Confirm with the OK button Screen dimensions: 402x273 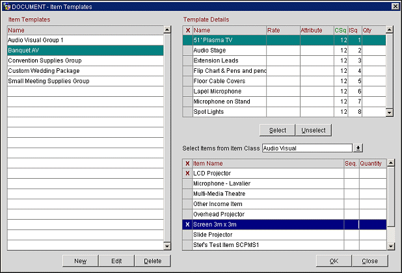point(334,261)
